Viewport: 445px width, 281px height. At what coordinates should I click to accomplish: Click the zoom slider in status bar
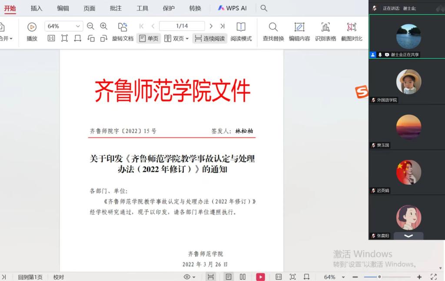379,277
